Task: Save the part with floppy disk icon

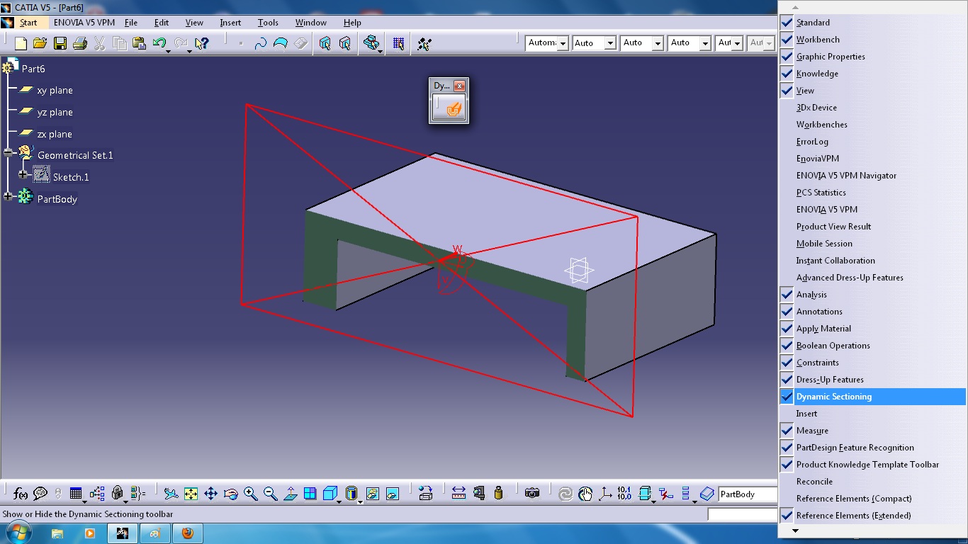Action: point(60,43)
